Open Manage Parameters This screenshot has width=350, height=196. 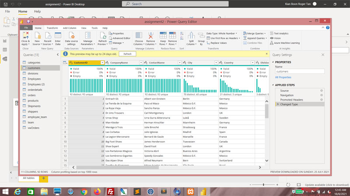[88, 38]
